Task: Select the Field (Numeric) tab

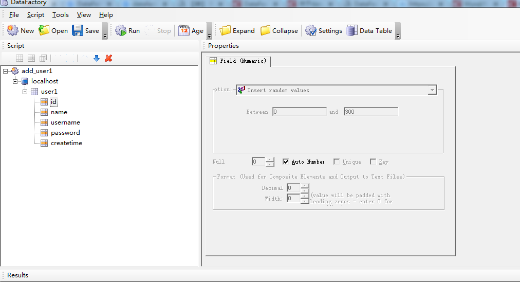Action: [238, 61]
